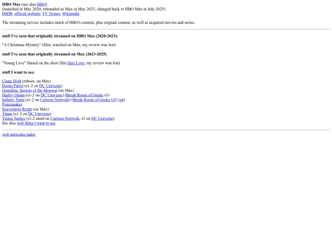Click the bold HBO Max page title
This screenshot has width=332, height=249.
click(x=11, y=4)
